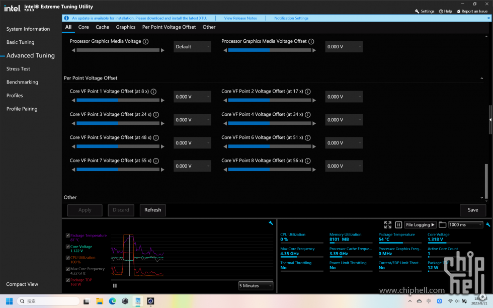This screenshot has height=308, width=493.
Task: Dismiss the update notification bar
Action: click(x=488, y=18)
